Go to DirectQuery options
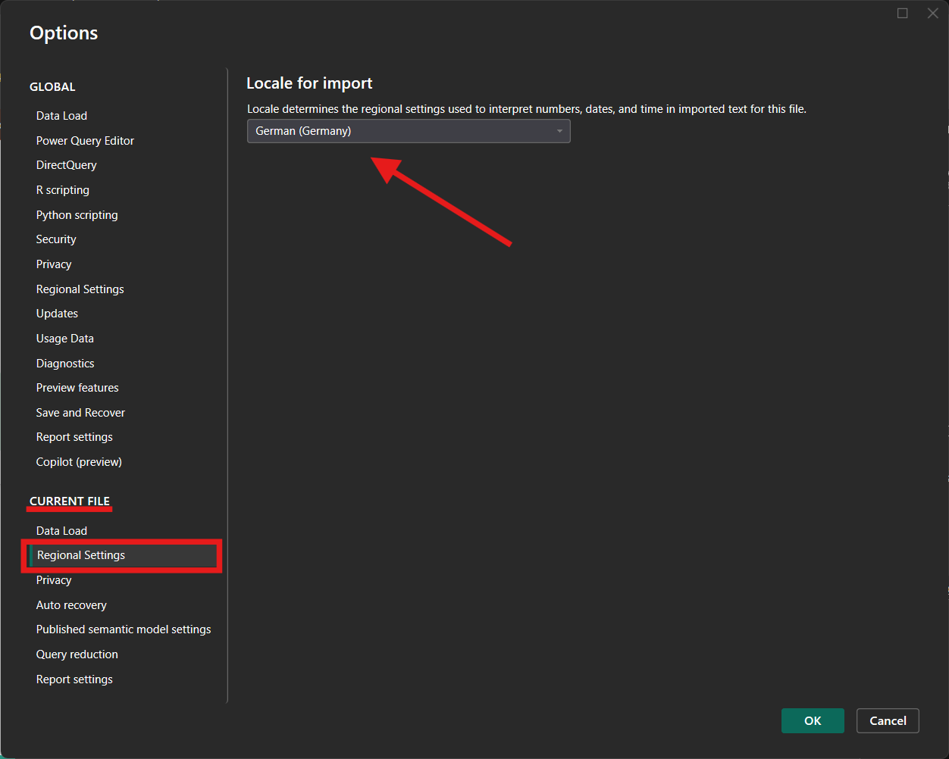The width and height of the screenshot is (949, 759). (67, 165)
